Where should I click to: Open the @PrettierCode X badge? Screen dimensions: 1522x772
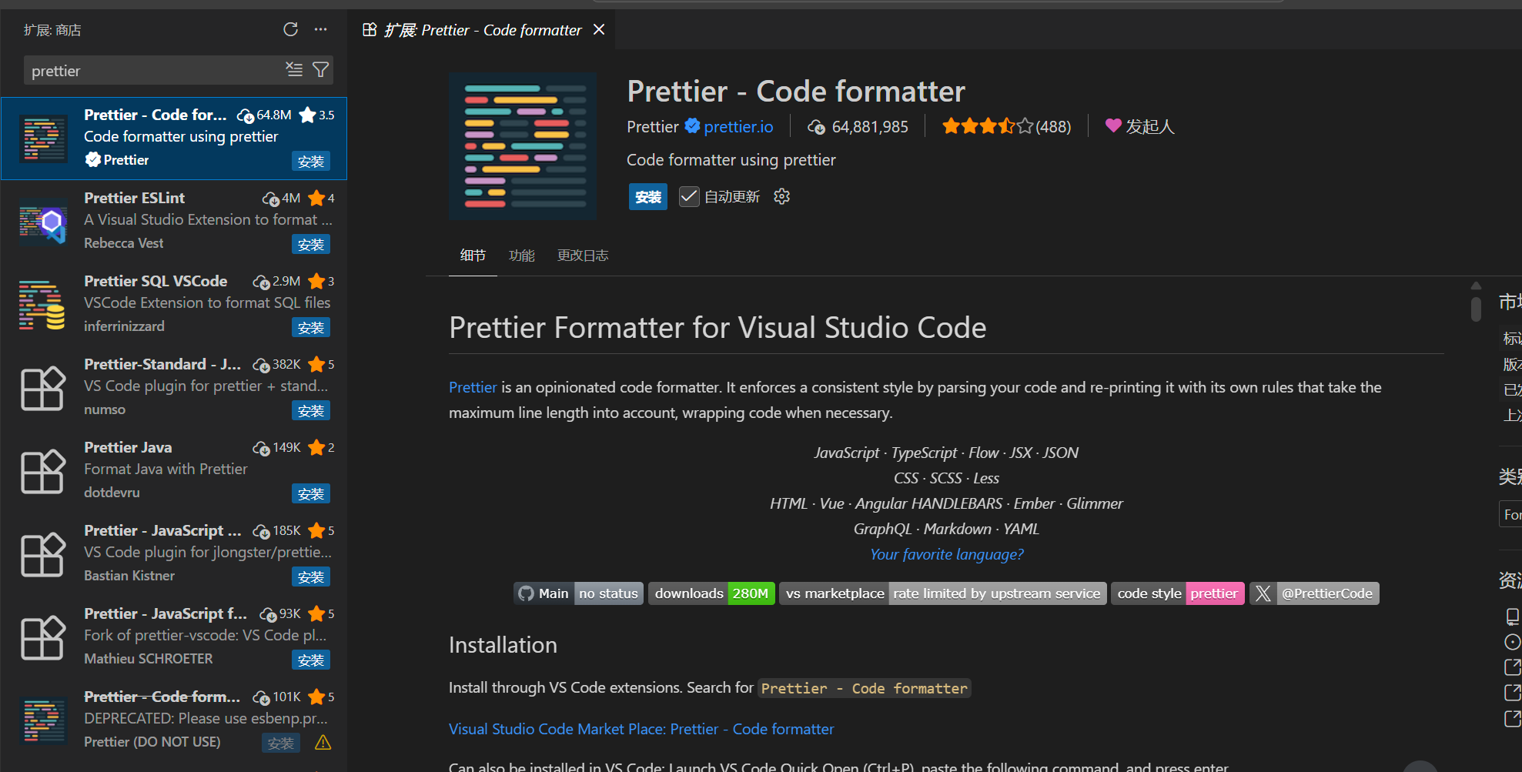point(1314,593)
